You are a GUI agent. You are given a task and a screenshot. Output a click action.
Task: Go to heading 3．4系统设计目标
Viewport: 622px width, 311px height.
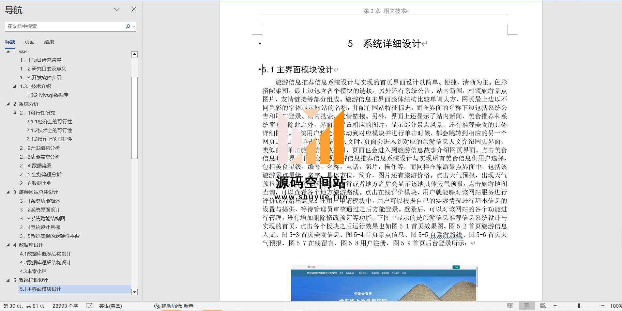[40, 227]
